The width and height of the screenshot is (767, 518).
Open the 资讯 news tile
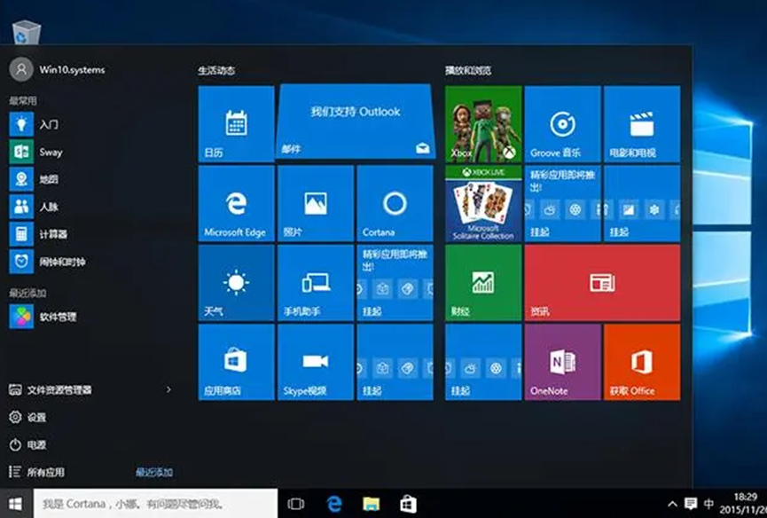coord(602,283)
